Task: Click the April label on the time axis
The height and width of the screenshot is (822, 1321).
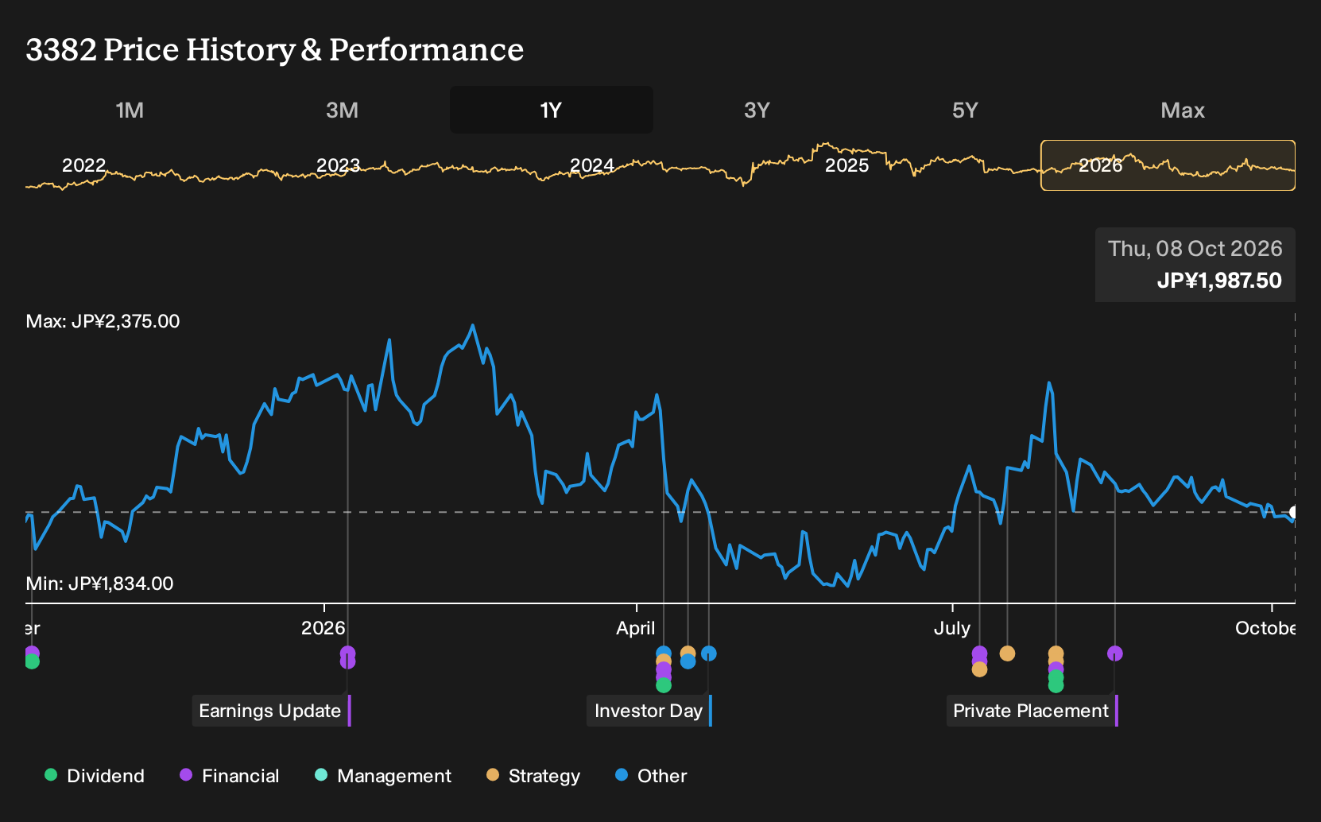Action: (x=636, y=628)
